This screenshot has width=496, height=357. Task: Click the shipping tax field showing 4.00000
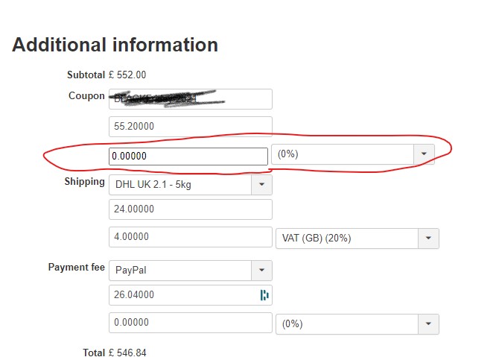[x=190, y=237]
